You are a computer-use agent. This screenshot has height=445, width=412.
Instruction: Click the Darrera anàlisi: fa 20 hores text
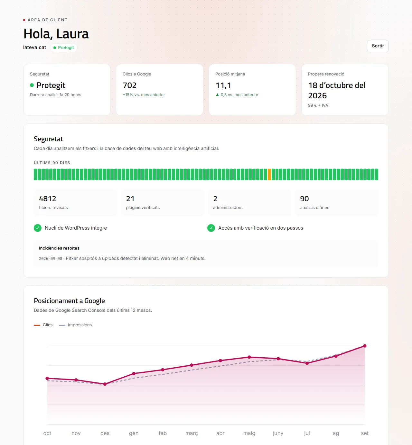pos(56,95)
